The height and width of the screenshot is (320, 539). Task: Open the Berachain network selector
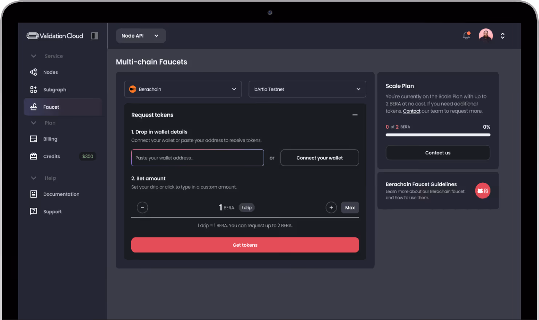[183, 89]
